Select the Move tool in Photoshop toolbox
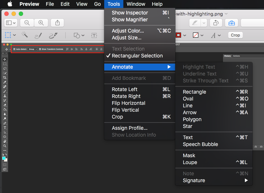 pos(5,59)
